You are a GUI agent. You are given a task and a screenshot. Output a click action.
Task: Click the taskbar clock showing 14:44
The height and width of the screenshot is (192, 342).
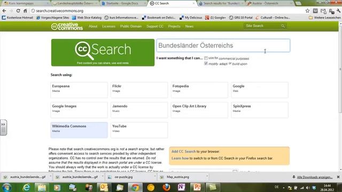[x=327, y=188]
